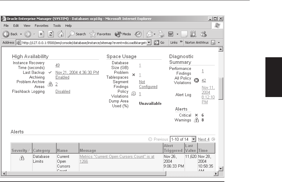282x182 pixels.
Task: Click the next-page arrow icon beside Next 4
Action: (x=213, y=139)
